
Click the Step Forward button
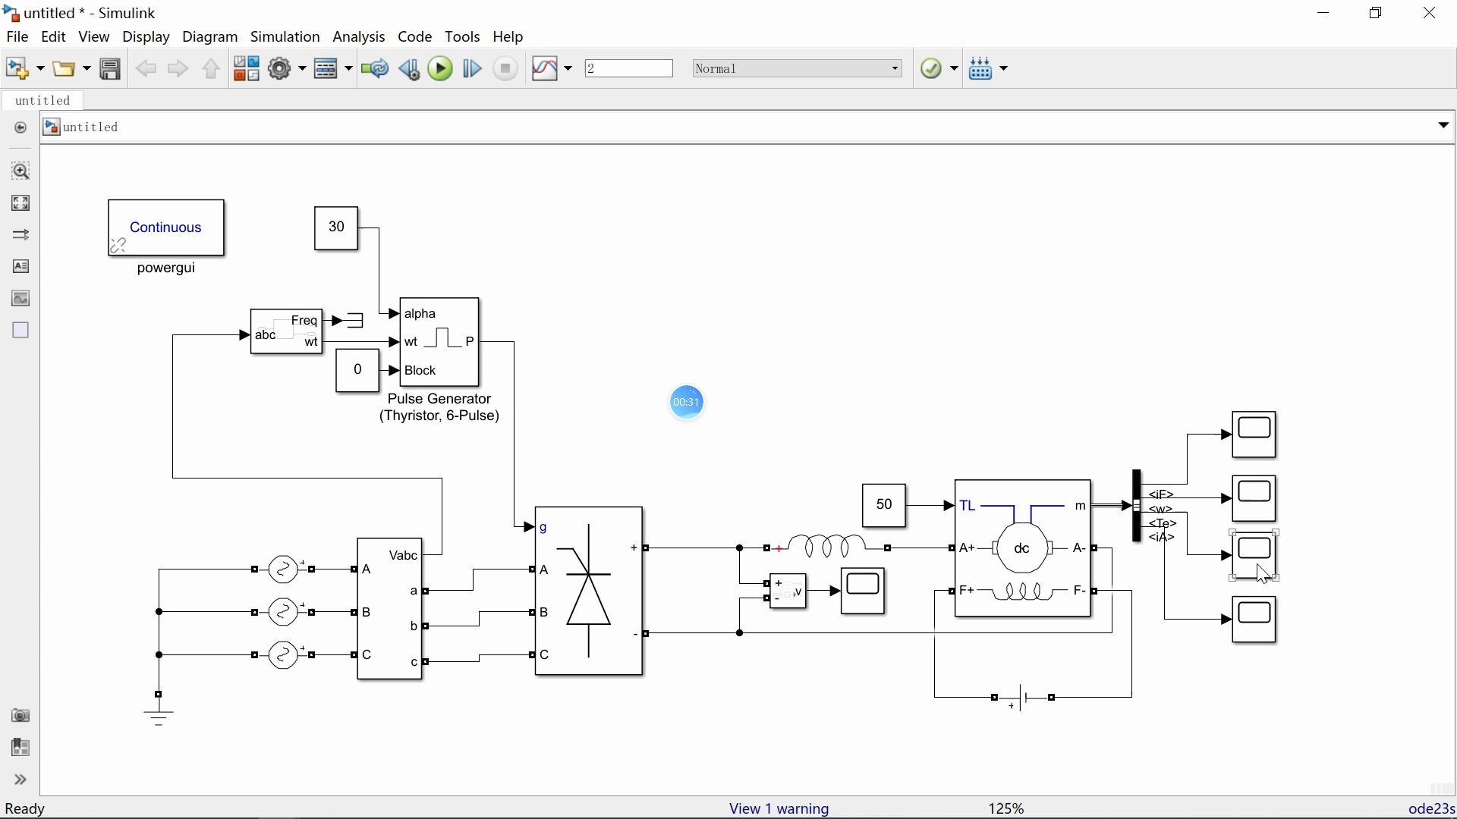click(473, 69)
